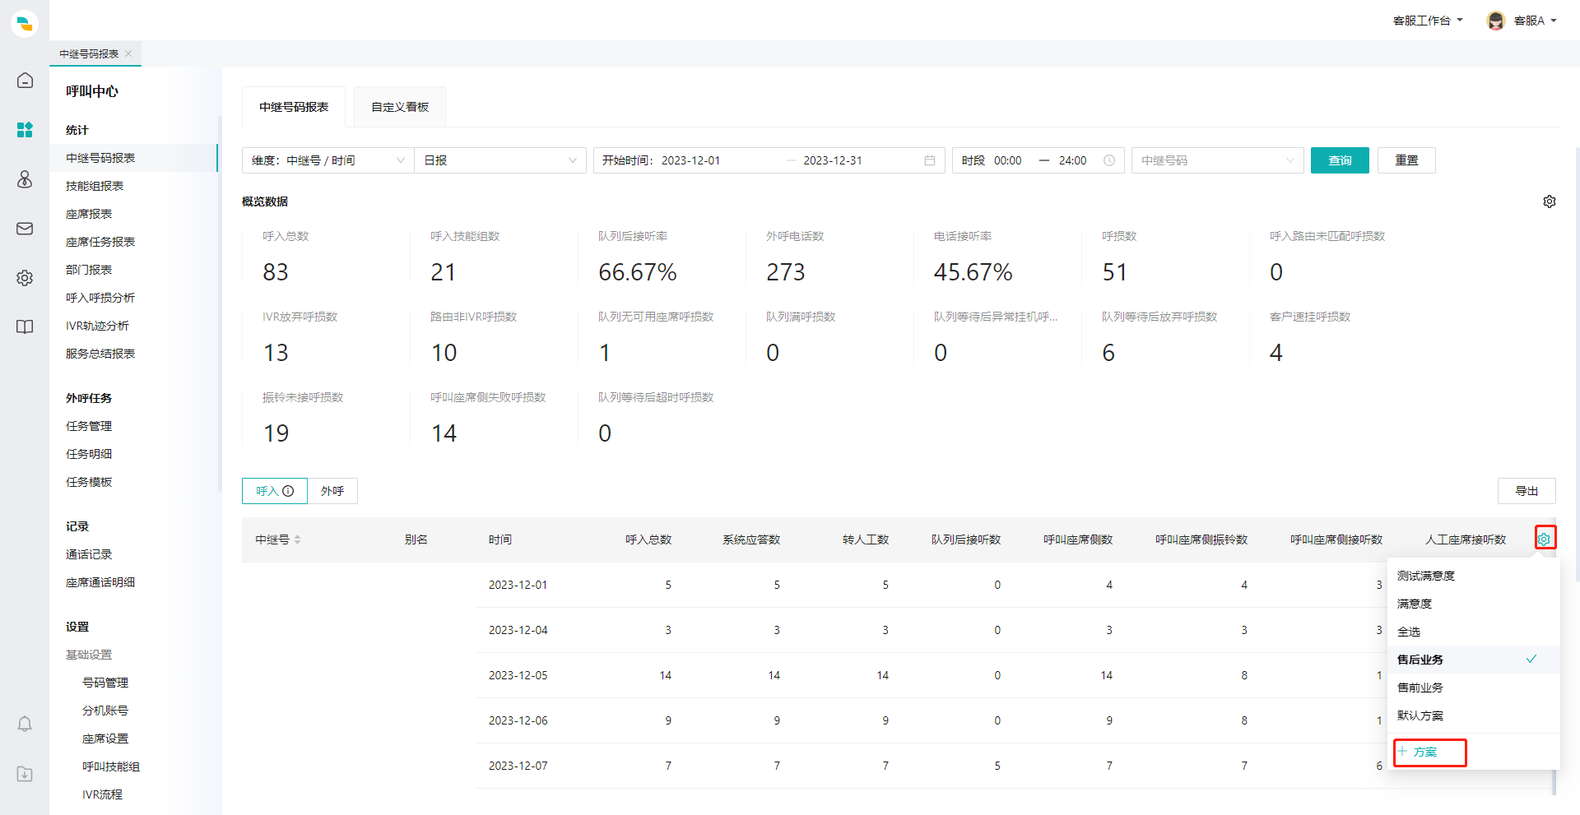This screenshot has width=1580, height=815.
Task: Open 座席设置 in sidebar
Action: 105,739
